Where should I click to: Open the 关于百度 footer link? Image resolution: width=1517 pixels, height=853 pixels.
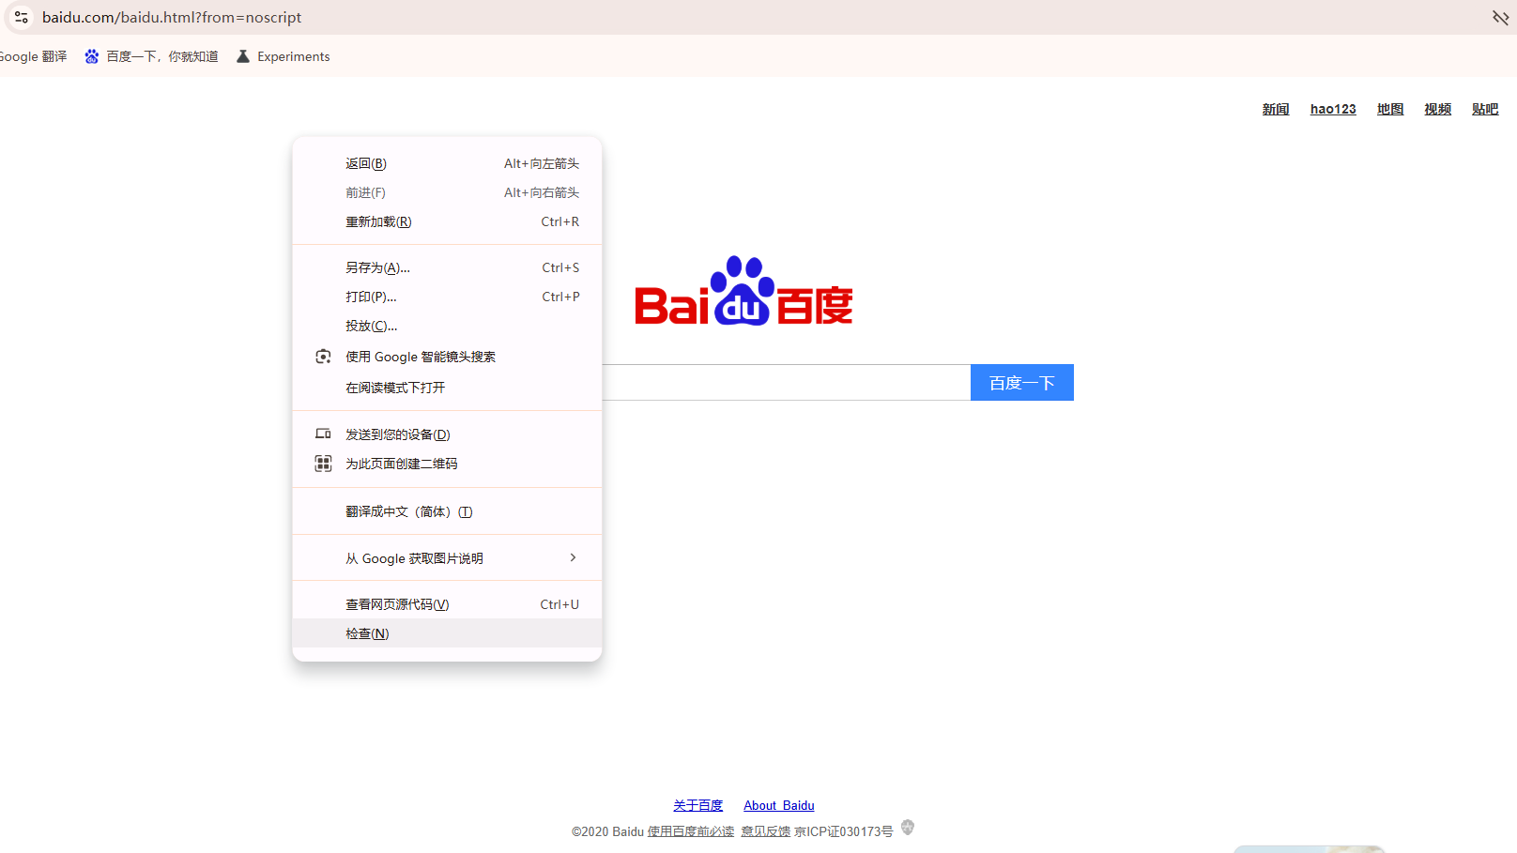698,805
